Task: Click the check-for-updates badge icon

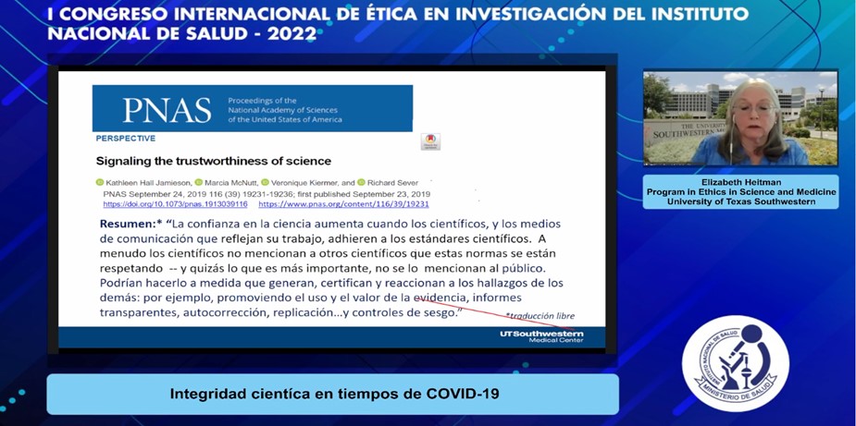Action: (x=430, y=141)
